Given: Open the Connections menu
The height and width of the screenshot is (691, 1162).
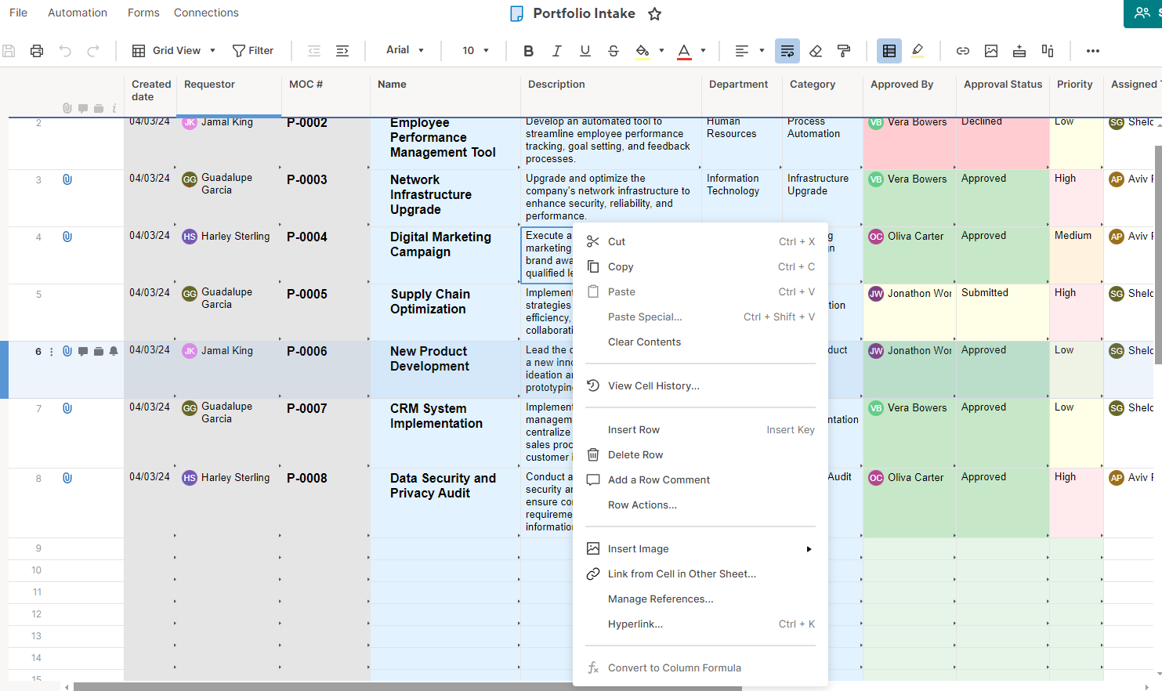Looking at the screenshot, I should [206, 13].
